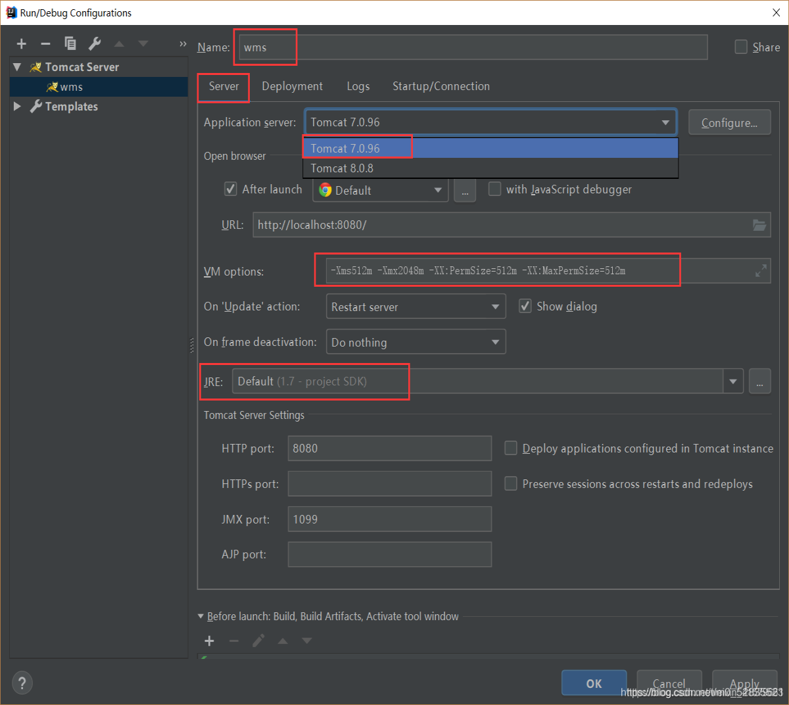
Task: Collapse the Before launch section
Action: tap(201, 617)
